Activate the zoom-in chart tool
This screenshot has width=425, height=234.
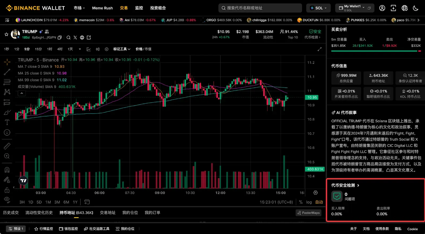coord(7,156)
